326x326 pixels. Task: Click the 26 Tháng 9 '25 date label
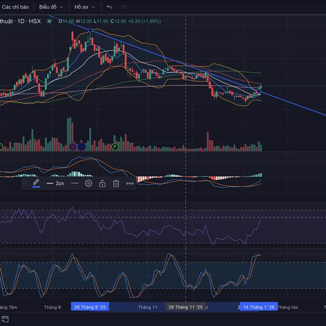tap(90, 307)
